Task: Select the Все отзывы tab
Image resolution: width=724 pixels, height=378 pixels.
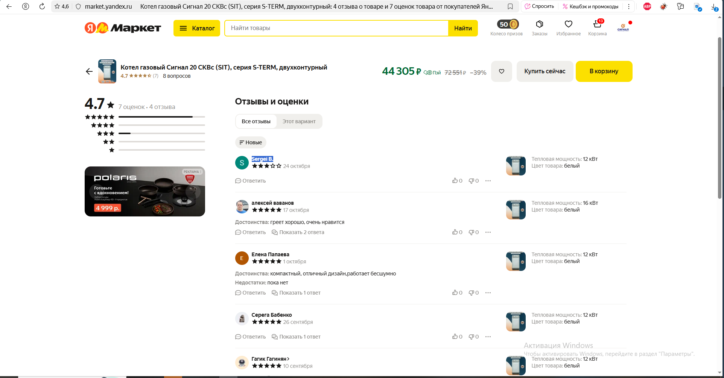Action: [x=256, y=121]
